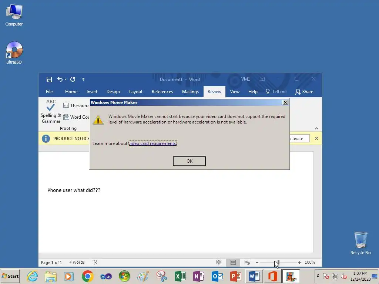Open Windows Media Player from taskbar
This screenshot has height=284, width=379.
point(69,276)
